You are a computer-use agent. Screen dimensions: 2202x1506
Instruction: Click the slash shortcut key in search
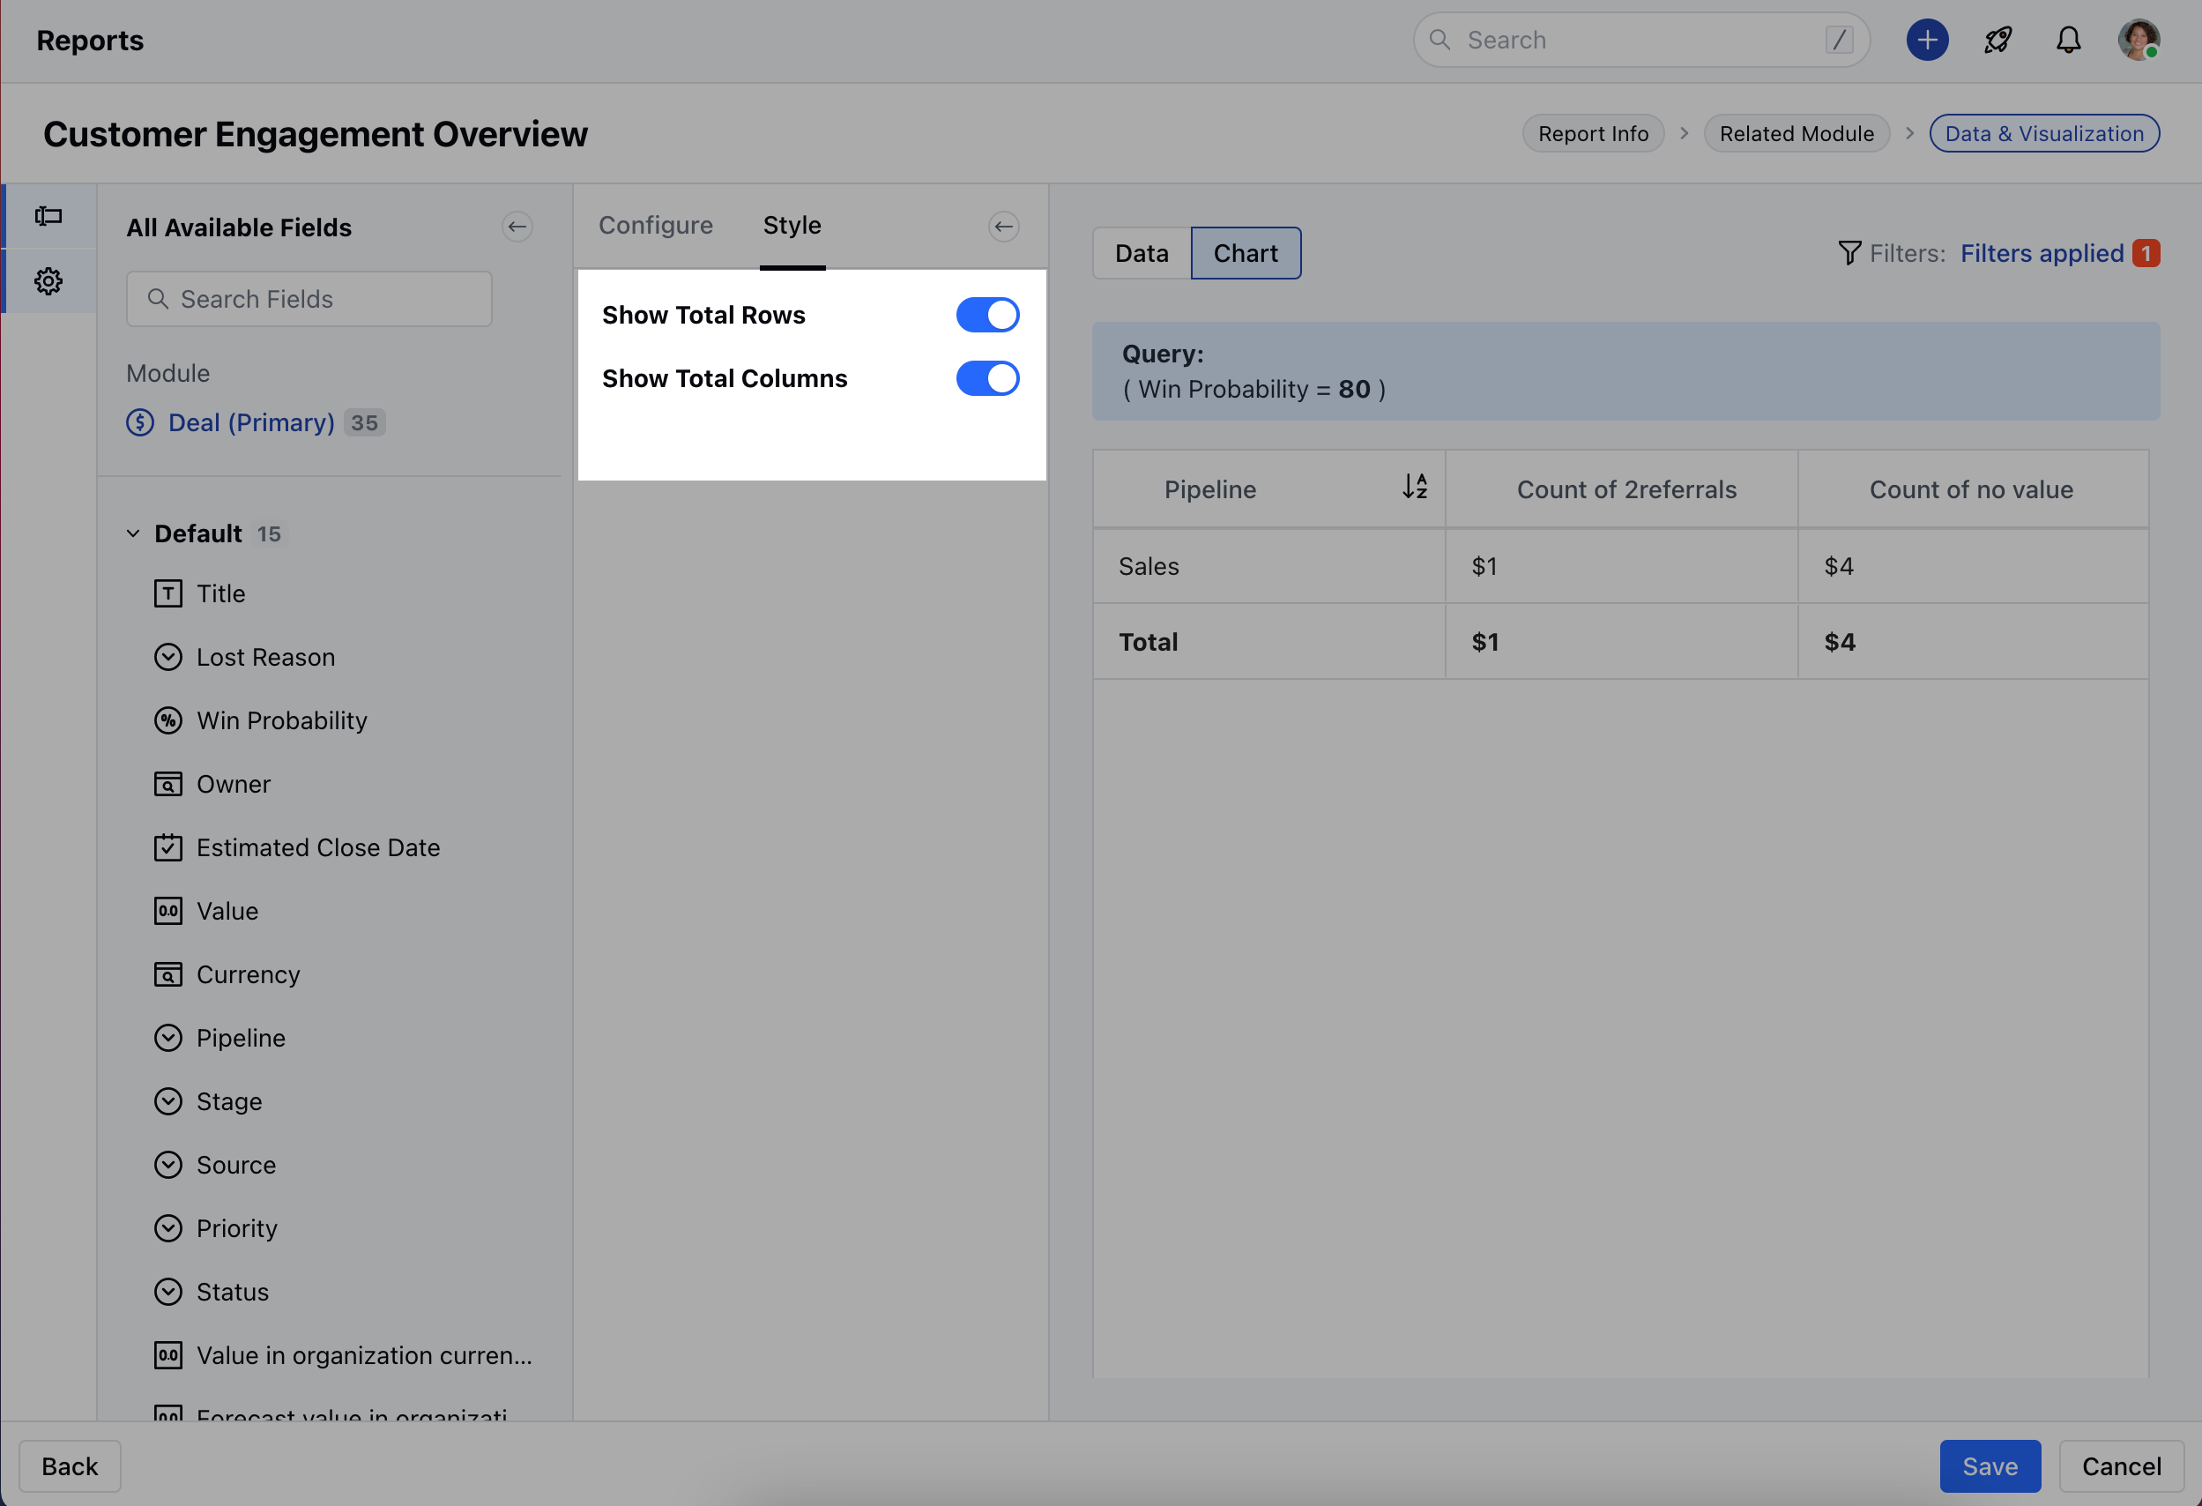click(x=1838, y=40)
